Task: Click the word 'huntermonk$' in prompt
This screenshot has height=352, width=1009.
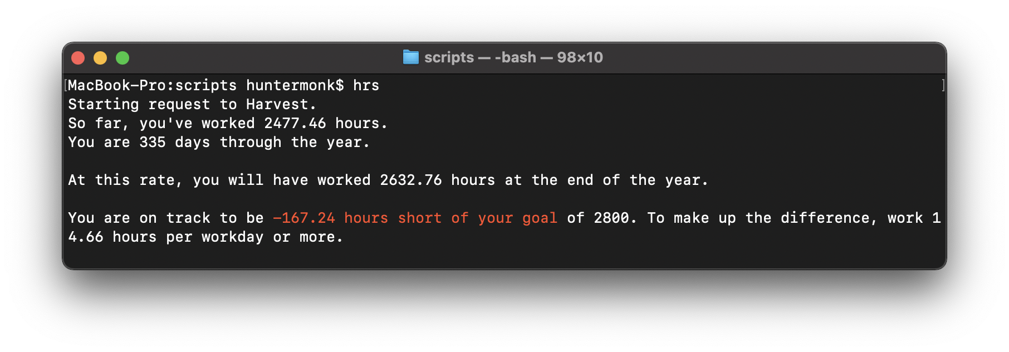Action: pyautogui.click(x=295, y=85)
